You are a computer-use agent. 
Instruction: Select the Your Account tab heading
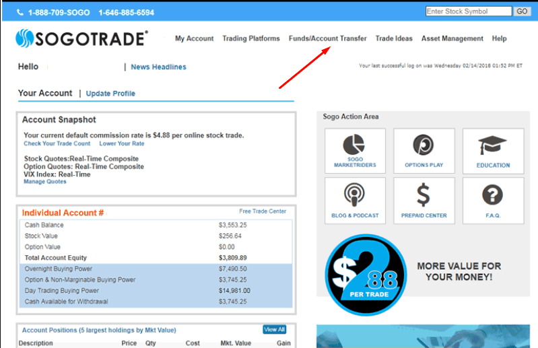[x=45, y=93]
